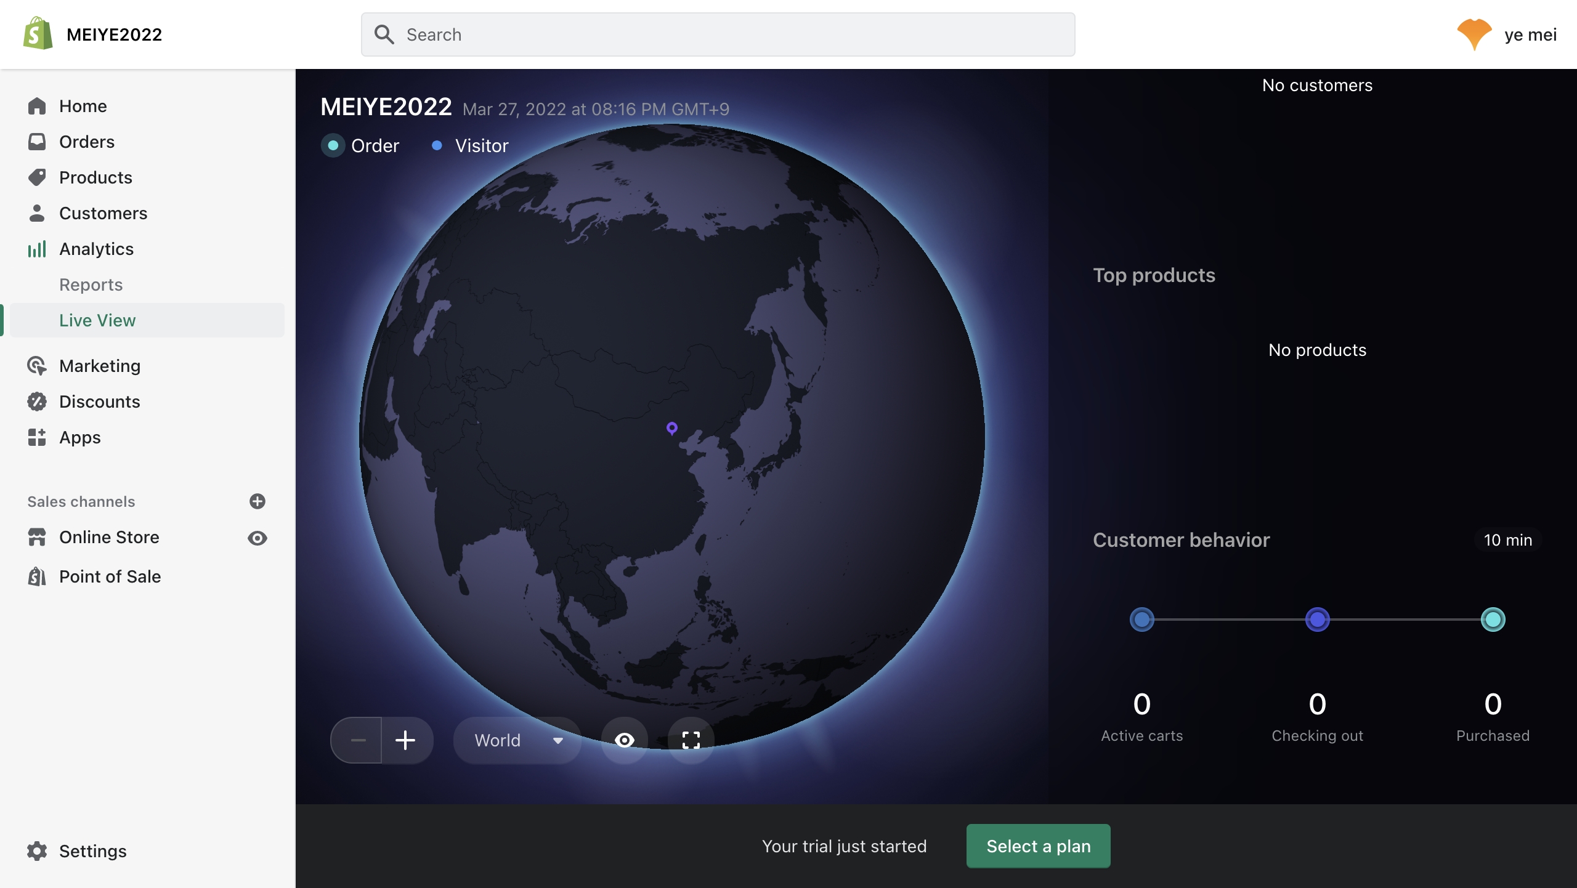Click the Apps grid icon
The height and width of the screenshot is (888, 1577).
pyautogui.click(x=37, y=437)
